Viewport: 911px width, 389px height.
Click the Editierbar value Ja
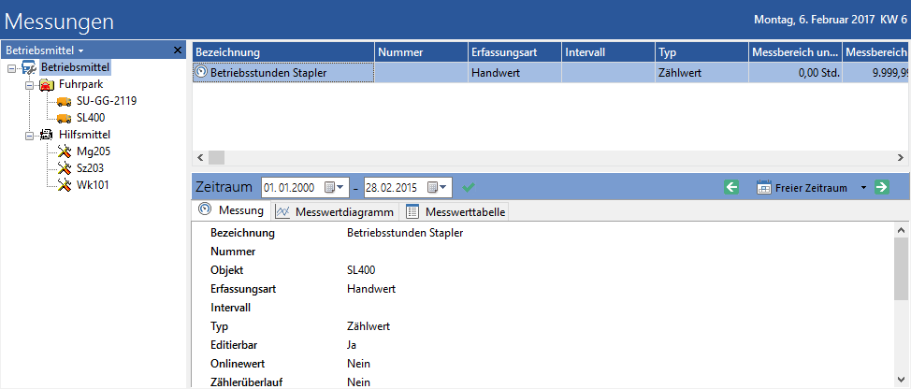[351, 344]
